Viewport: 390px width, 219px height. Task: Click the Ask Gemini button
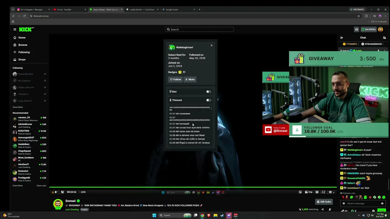pyautogui.click(x=357, y=9)
